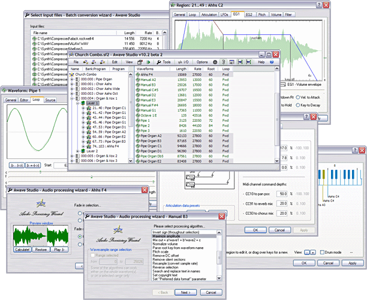This screenshot has height=300, width=367.
Task: Expand the 000:000 Pipe Organ tree node
Action: click(72, 79)
